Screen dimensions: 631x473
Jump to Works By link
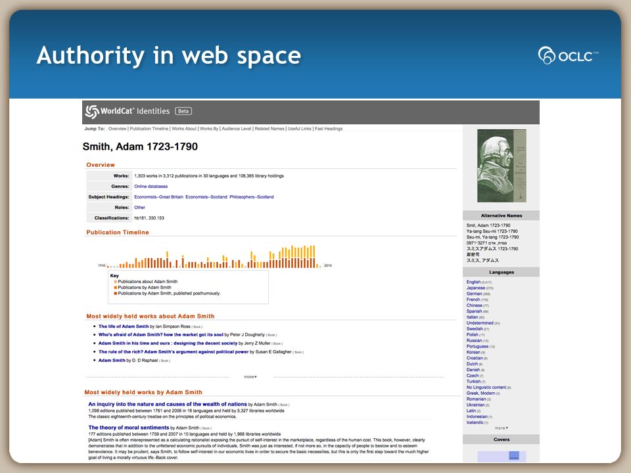click(209, 129)
